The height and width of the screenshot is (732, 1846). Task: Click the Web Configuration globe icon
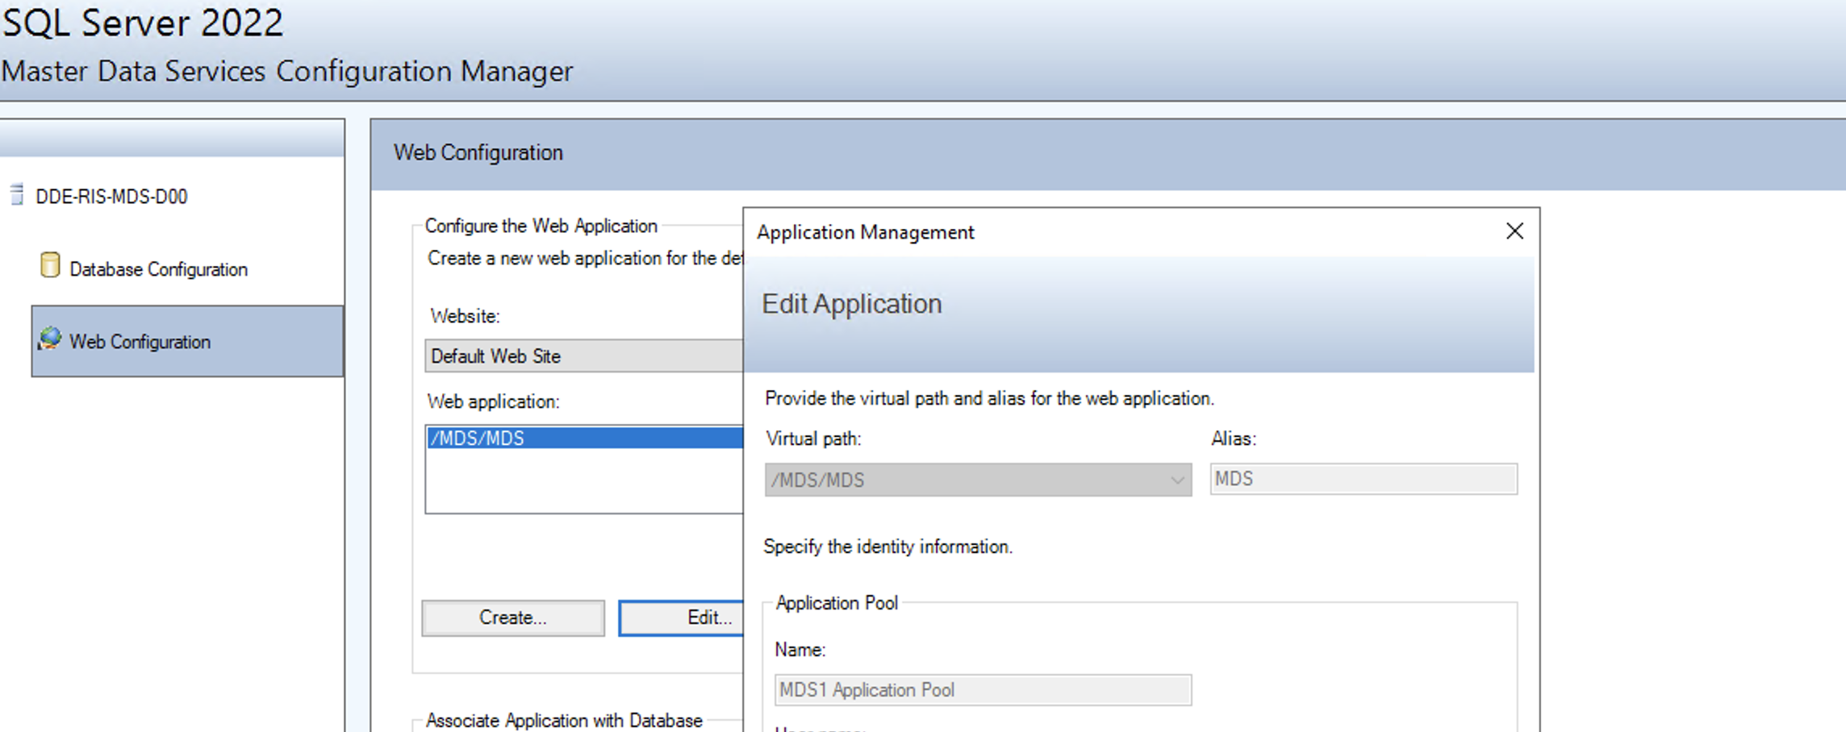pos(50,339)
